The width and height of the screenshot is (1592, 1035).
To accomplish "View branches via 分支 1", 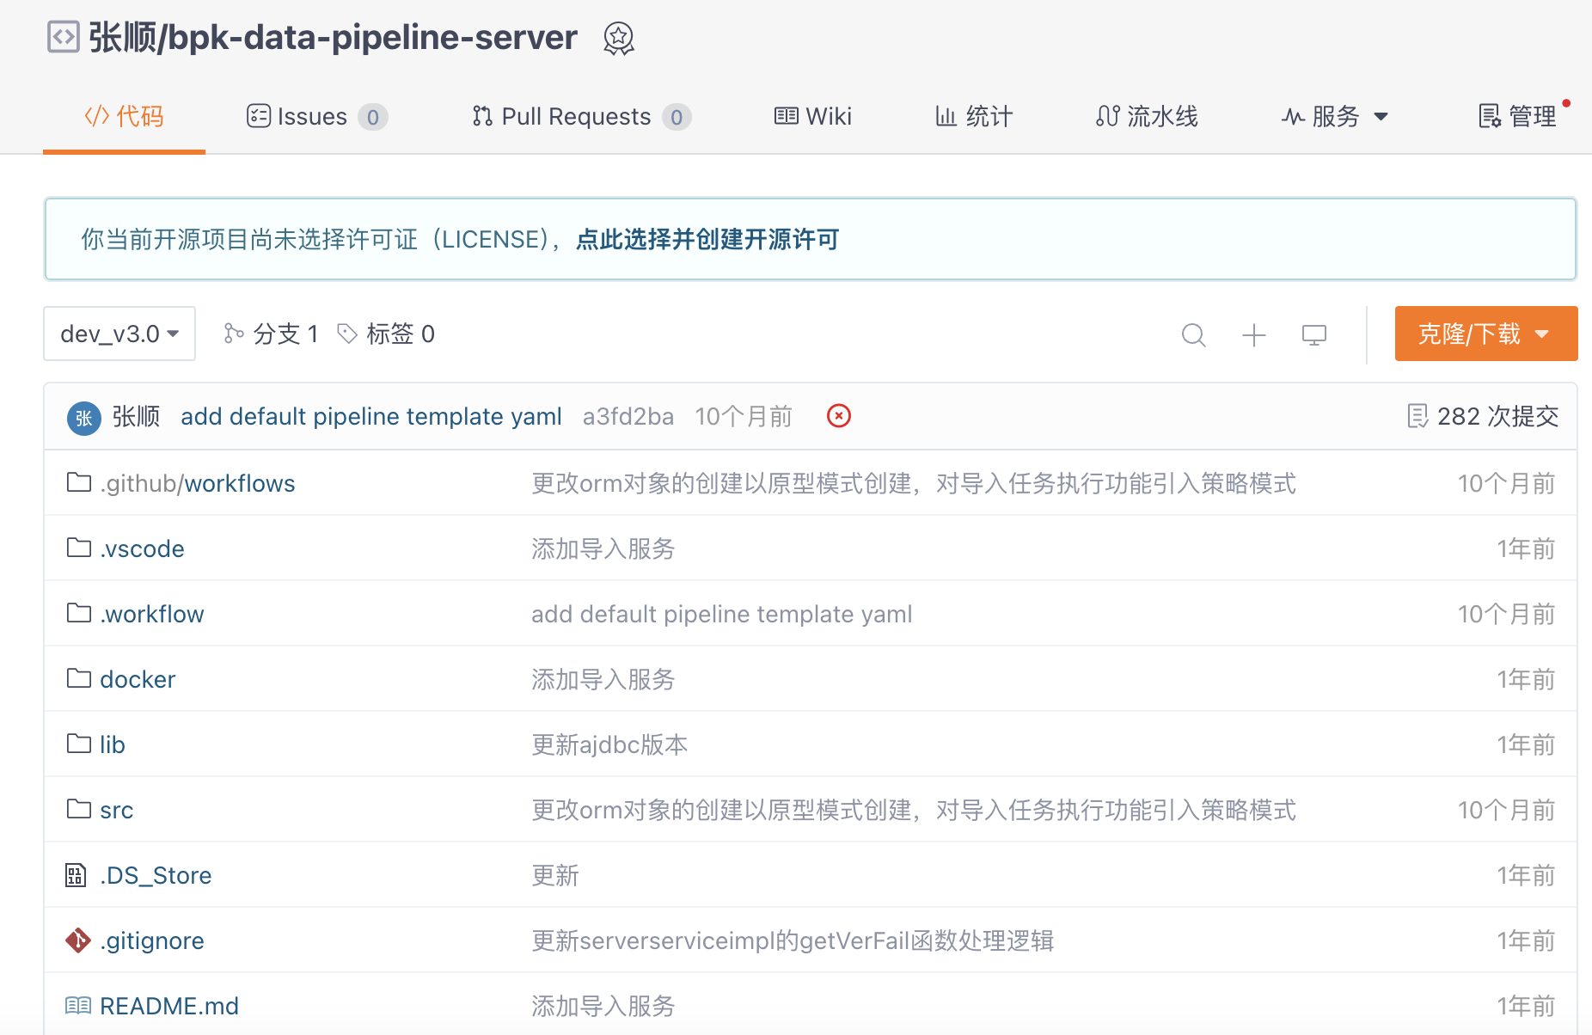I will pos(271,334).
